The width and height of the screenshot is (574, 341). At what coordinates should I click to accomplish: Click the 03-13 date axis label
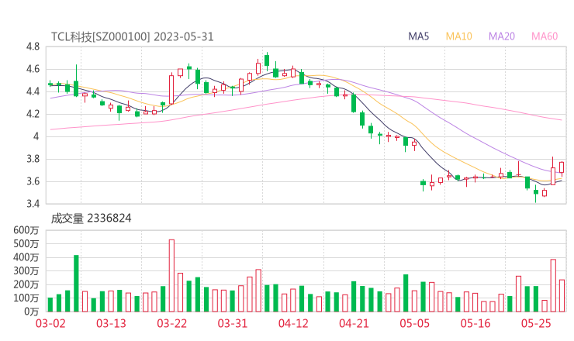pyautogui.click(x=111, y=323)
